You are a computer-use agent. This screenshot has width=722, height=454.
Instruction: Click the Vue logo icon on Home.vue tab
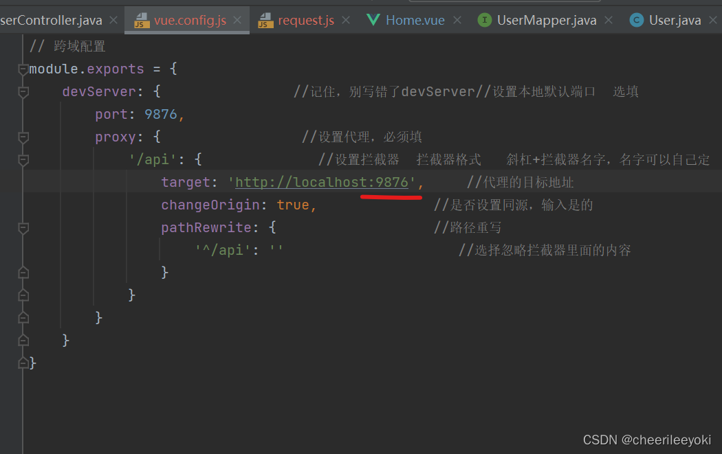(x=373, y=20)
